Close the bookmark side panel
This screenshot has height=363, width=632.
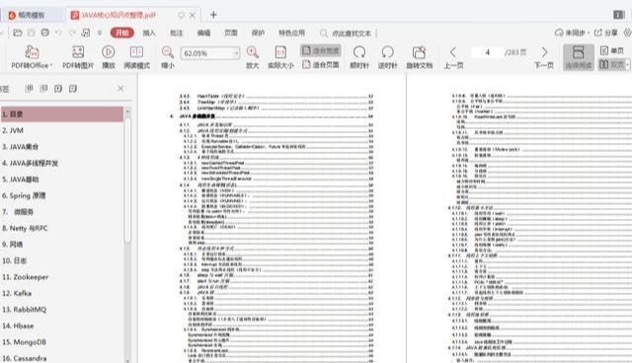click(x=120, y=88)
